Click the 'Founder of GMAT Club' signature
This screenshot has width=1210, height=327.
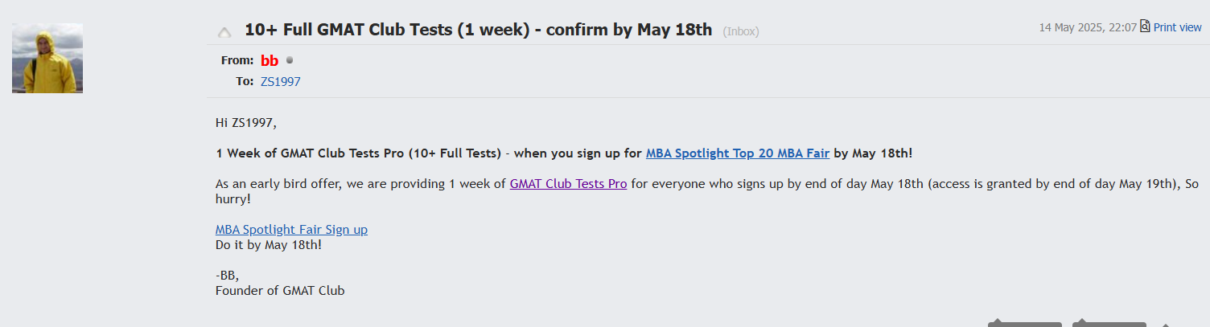click(x=279, y=290)
